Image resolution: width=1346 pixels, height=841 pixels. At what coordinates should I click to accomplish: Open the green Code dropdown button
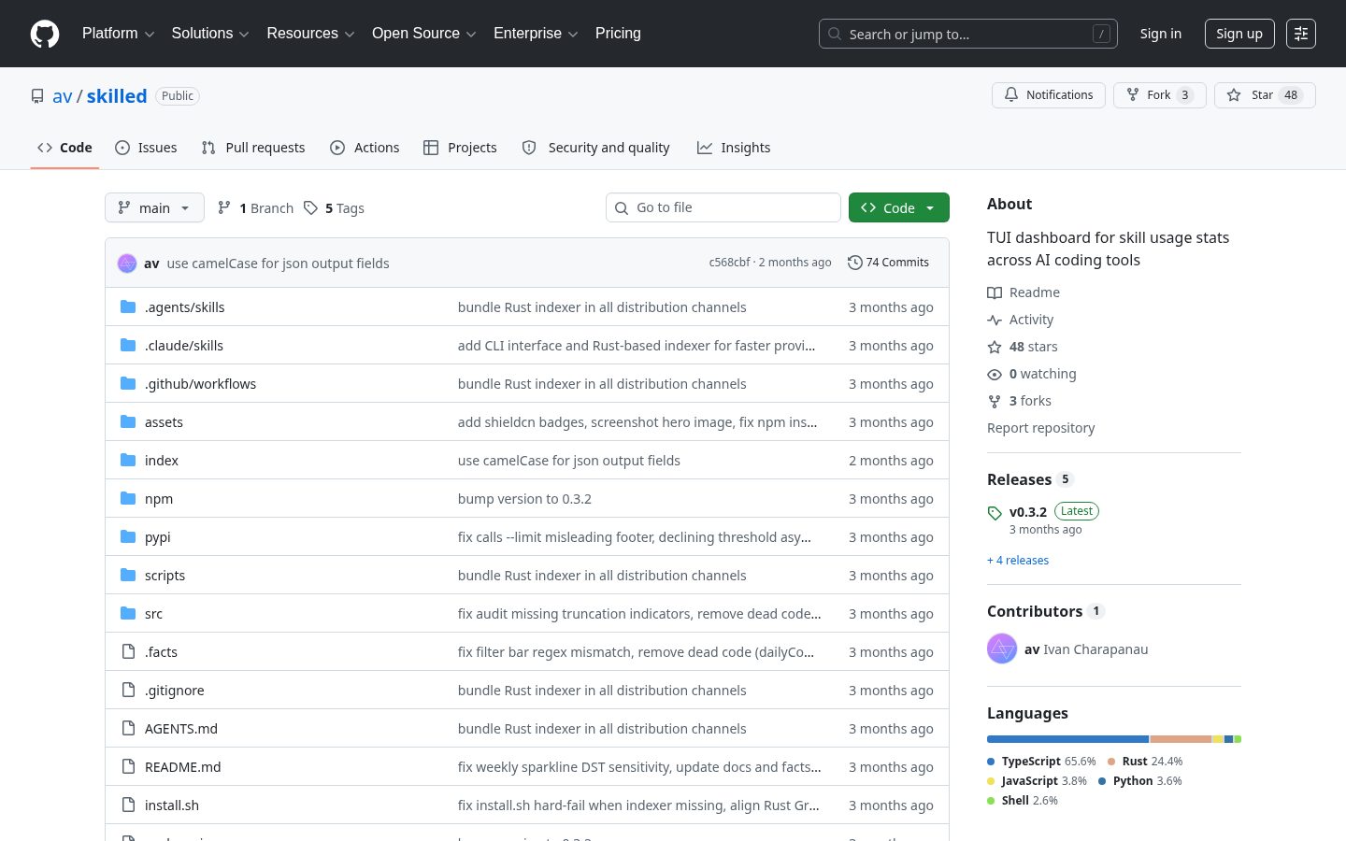click(899, 207)
